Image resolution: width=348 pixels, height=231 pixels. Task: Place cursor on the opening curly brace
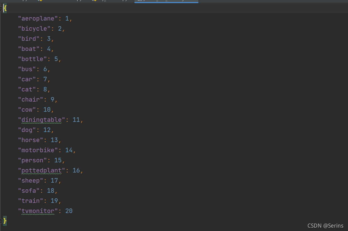pos(5,8)
